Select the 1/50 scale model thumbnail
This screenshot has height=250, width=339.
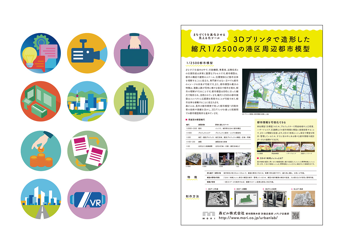click(x=243, y=159)
